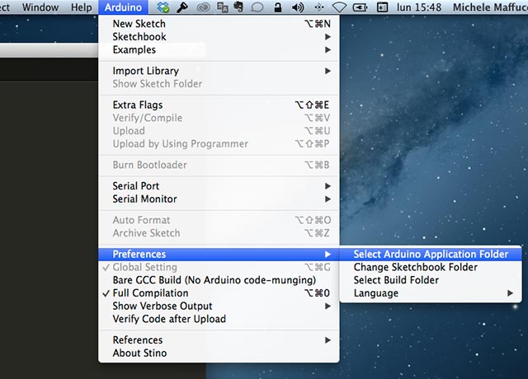Select New Sketch from Arduino menu

(139, 24)
